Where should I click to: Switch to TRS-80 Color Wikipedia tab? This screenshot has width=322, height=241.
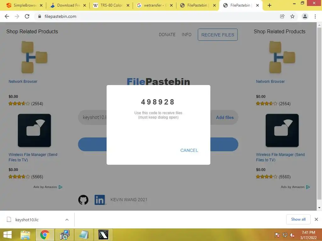click(111, 5)
